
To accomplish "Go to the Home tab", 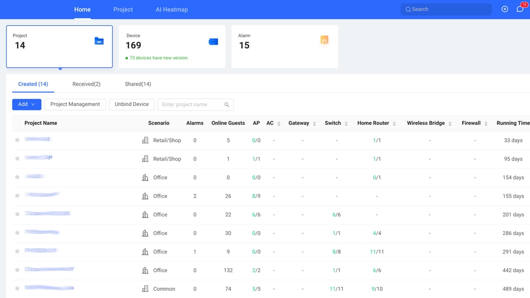I will pos(82,9).
